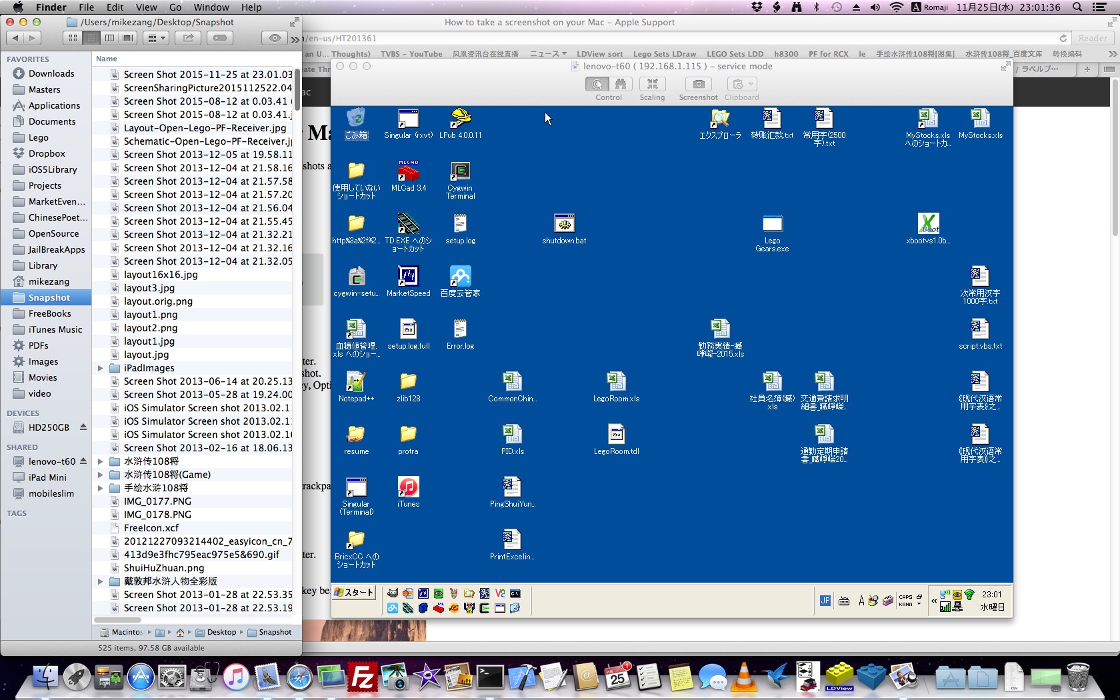Switch Finder to list view

pos(91,38)
